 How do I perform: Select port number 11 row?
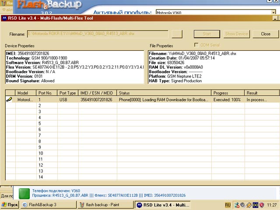[x=142, y=159]
